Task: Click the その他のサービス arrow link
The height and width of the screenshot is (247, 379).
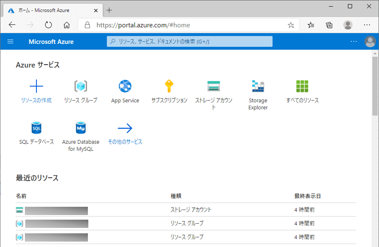Action: 125,128
